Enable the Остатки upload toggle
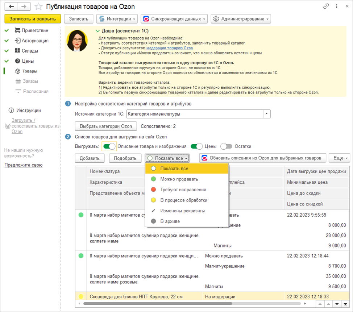Screen dimensions: 353x312 (227, 146)
